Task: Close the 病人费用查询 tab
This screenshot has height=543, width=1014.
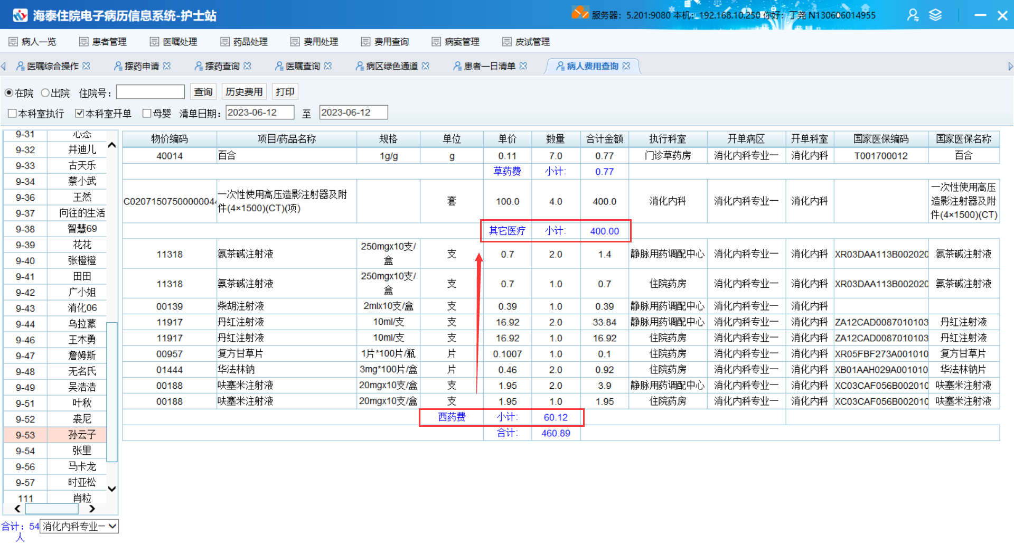Action: pos(626,66)
